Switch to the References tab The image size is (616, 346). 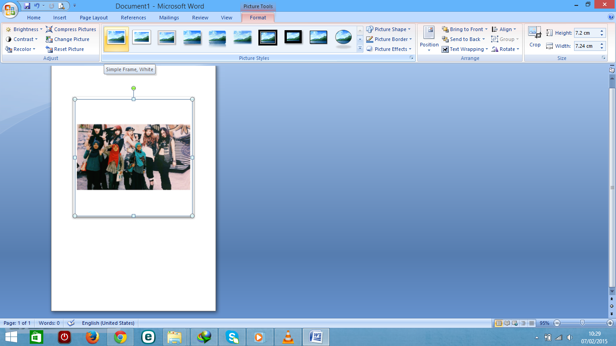click(x=133, y=18)
